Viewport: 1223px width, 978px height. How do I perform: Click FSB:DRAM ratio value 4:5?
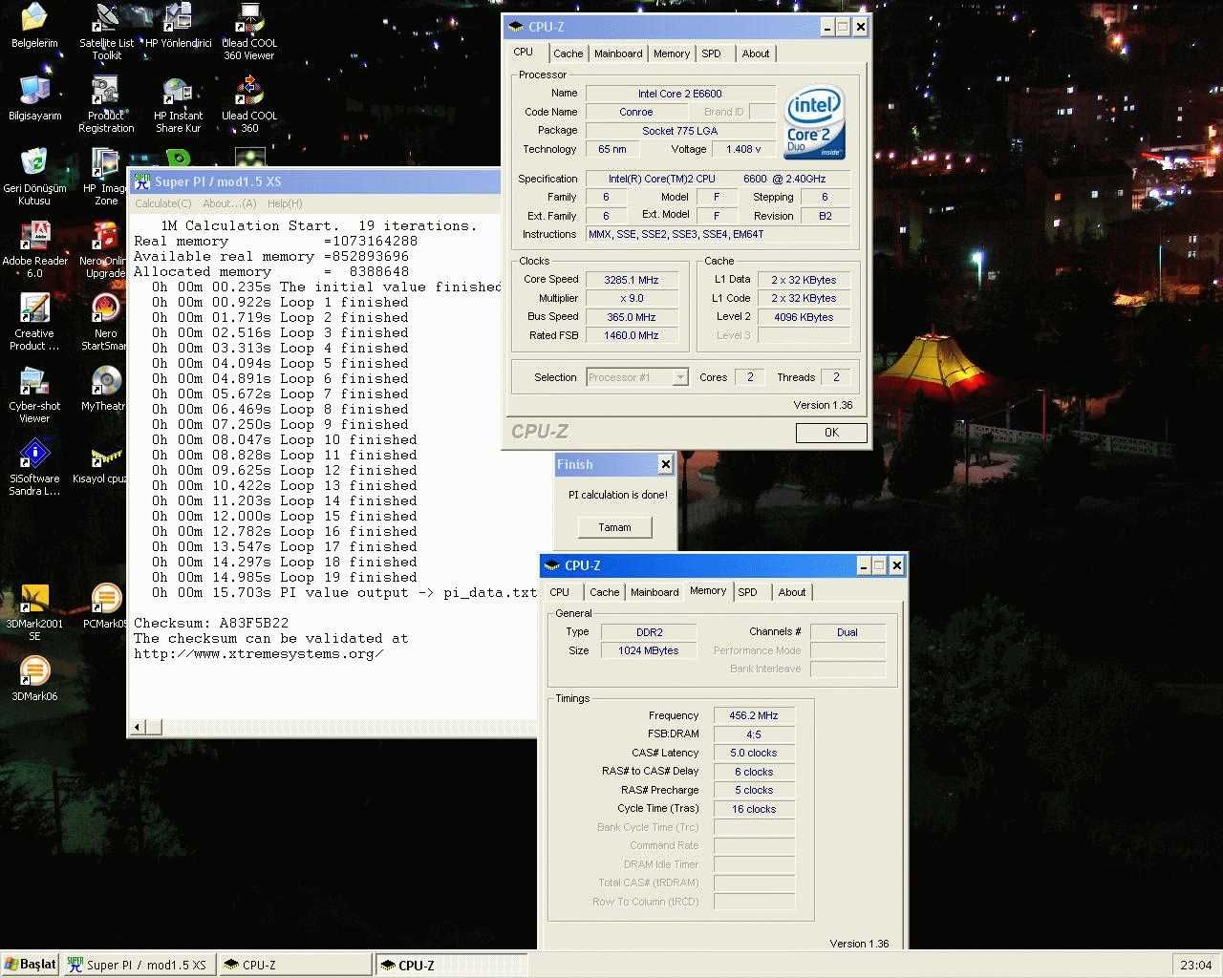tap(754, 734)
